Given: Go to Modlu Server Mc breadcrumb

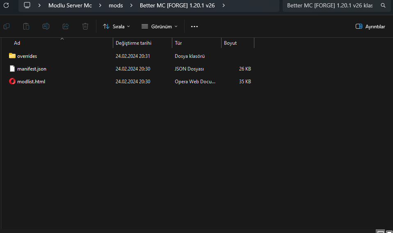Looking at the screenshot, I should click(70, 5).
